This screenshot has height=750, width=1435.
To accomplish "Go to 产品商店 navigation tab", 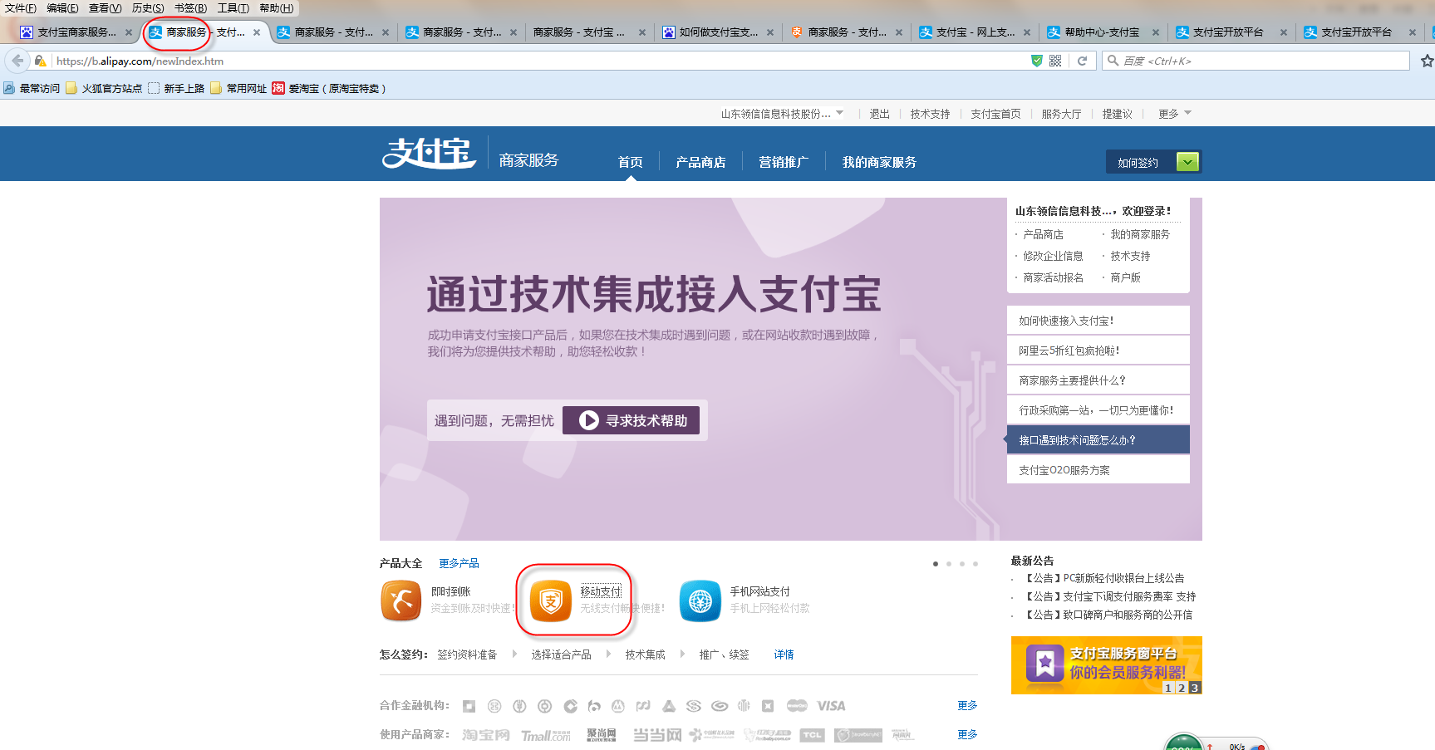I will 700,162.
